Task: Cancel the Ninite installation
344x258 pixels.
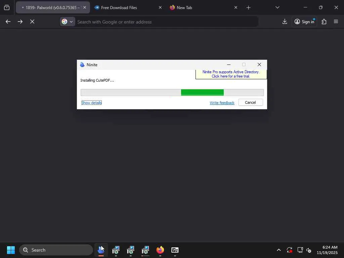Action: 251,102
